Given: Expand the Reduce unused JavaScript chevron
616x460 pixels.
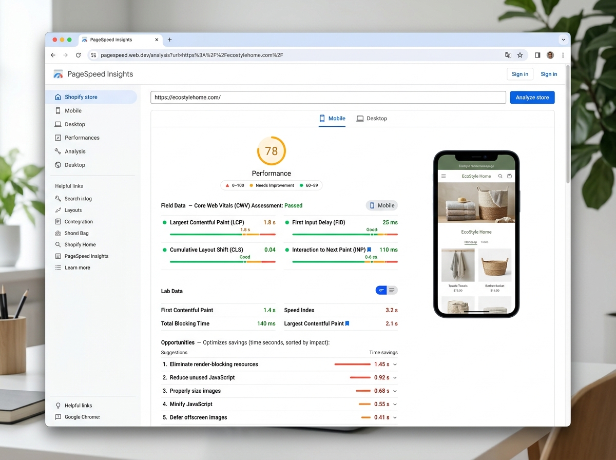Looking at the screenshot, I should coord(395,377).
